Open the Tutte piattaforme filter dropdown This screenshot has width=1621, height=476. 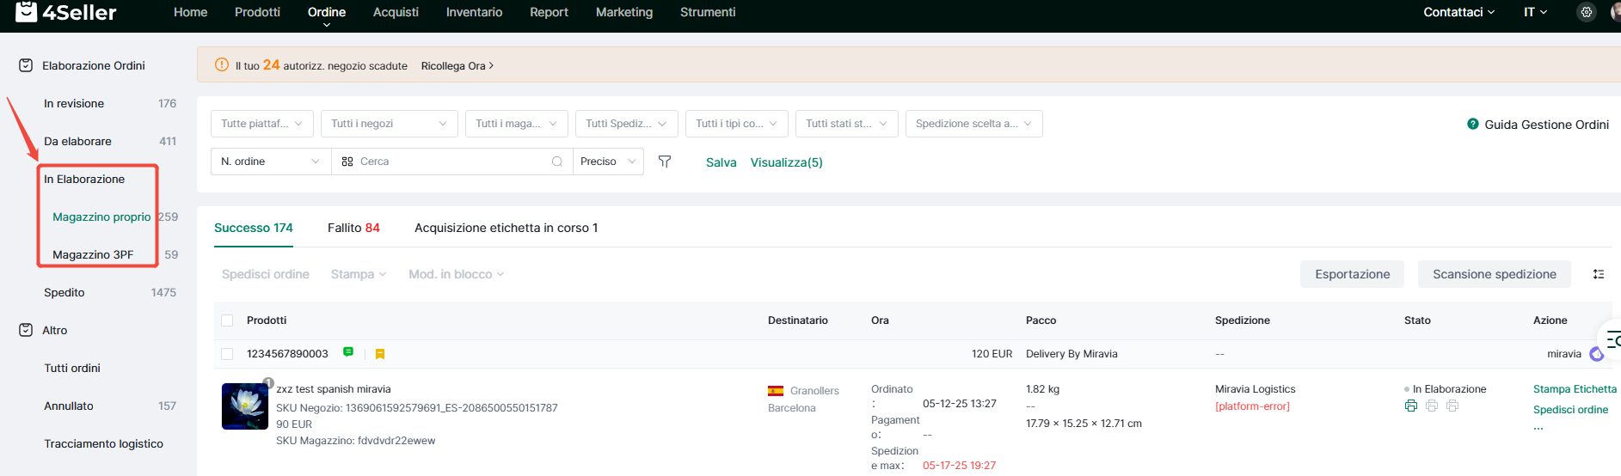[x=261, y=124]
